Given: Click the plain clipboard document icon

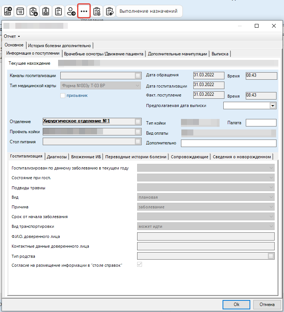Looking at the screenshot, I should 58,11.
